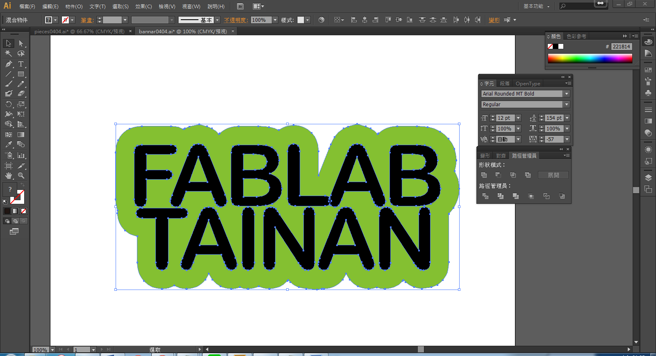Switch to Draw Normal mode
This screenshot has height=356, width=656.
(x=7, y=221)
